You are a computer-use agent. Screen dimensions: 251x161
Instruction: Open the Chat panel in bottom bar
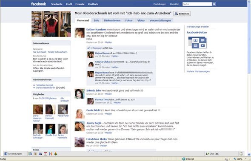(212, 154)
